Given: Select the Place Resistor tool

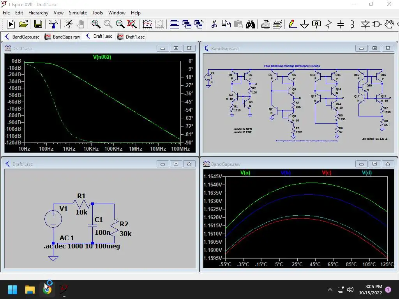Looking at the screenshot, I should point(328,24).
